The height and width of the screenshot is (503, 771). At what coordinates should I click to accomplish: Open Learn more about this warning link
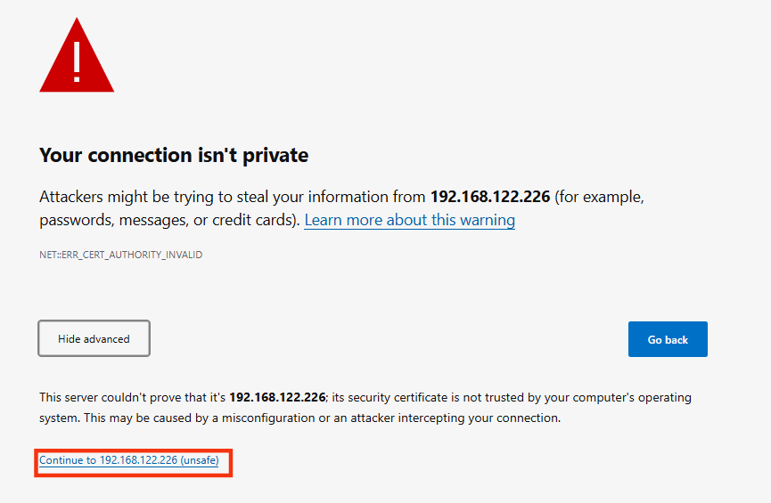click(409, 220)
